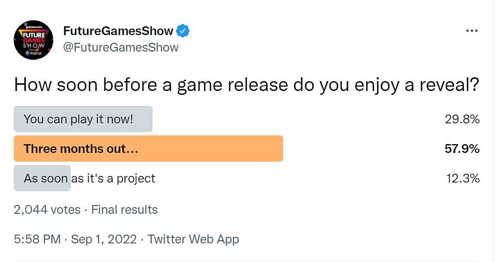Select "As soon as it's a project" label
The image size is (495, 262).
coord(89,178)
